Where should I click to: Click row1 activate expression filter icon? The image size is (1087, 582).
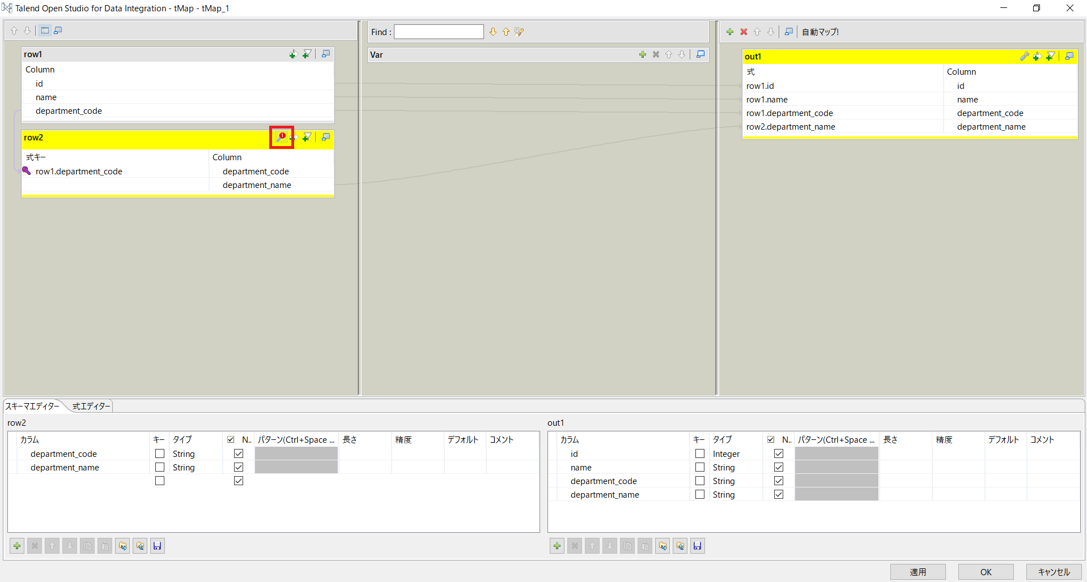point(307,54)
